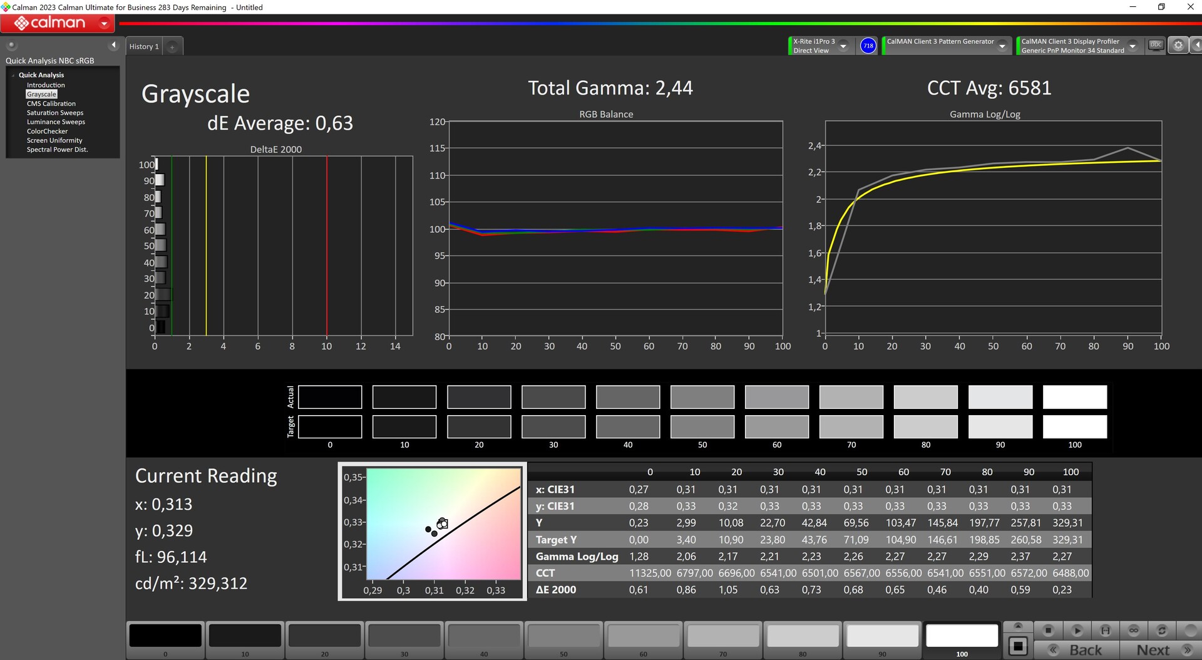Open the settings gear icon

click(1178, 45)
